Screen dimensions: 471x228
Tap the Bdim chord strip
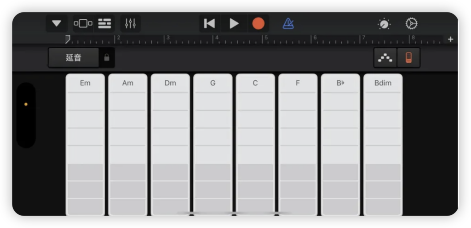coord(383,145)
